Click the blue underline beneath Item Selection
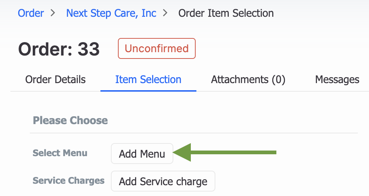The width and height of the screenshot is (369, 196). (148, 91)
